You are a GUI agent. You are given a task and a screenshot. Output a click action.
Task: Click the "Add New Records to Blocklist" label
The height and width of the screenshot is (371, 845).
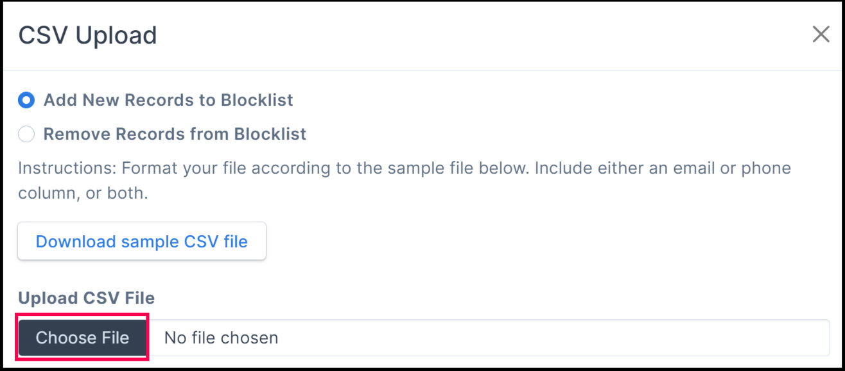pos(168,100)
